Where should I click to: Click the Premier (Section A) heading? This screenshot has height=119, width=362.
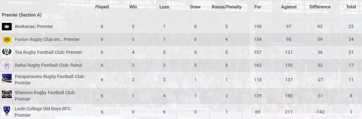tap(22, 15)
